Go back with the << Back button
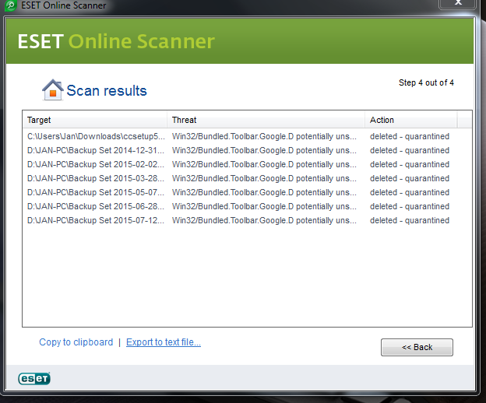Viewport: 486px width, 403px height. coord(417,347)
